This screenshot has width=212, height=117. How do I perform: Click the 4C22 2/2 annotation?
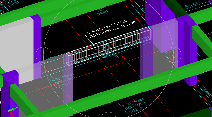pos(191,4)
